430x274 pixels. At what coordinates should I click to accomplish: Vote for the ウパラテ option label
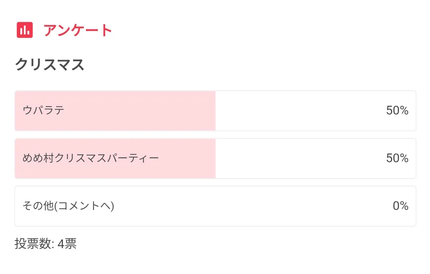[x=44, y=111]
